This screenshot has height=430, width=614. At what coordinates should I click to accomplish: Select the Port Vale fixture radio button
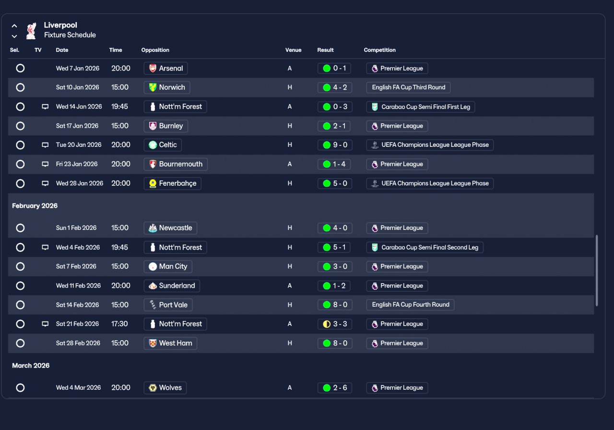[x=20, y=305]
